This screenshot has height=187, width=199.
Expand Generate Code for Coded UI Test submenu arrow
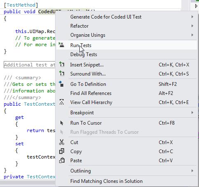(192, 17)
